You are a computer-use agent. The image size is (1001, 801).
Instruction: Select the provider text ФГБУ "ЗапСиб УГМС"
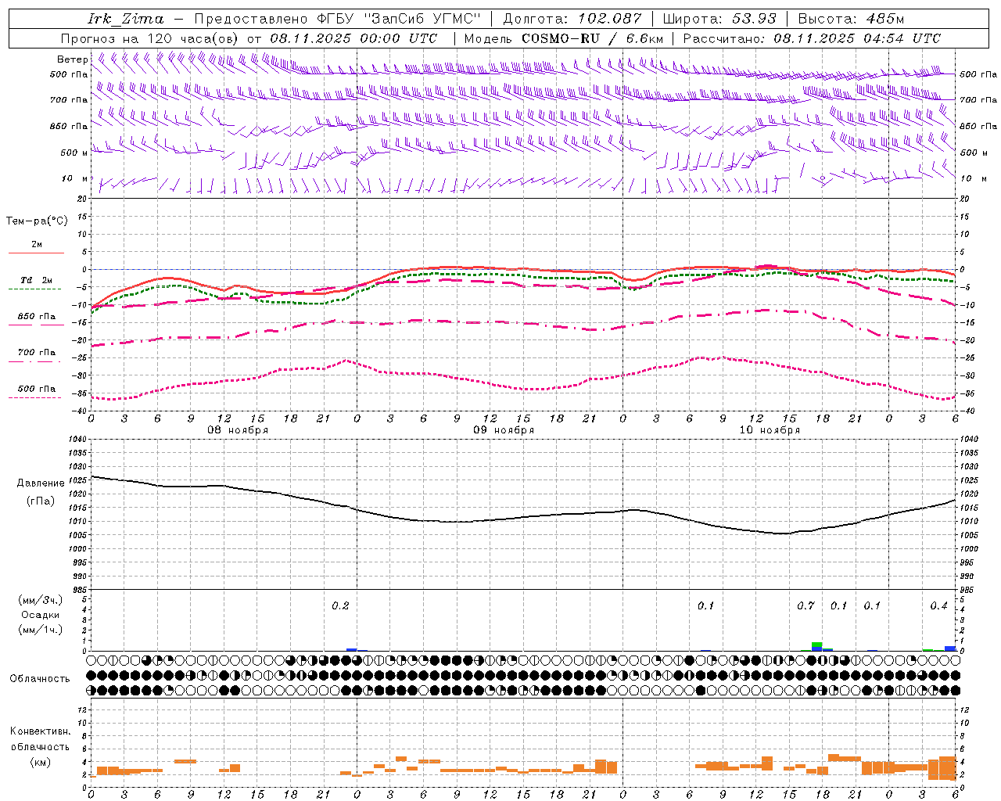[399, 19]
